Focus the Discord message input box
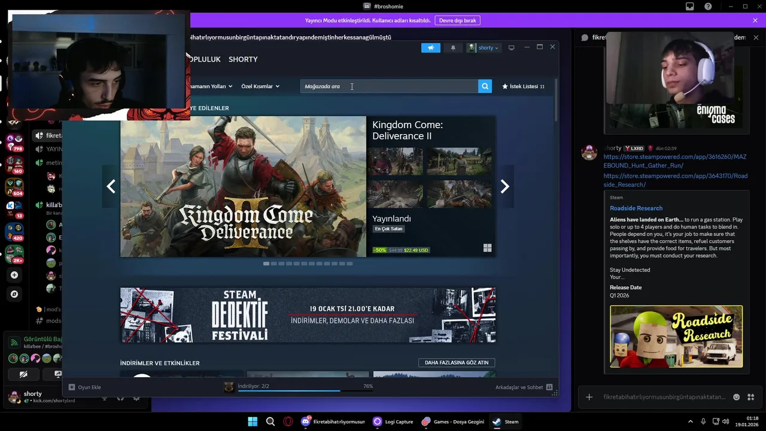766x431 pixels. pyautogui.click(x=664, y=397)
